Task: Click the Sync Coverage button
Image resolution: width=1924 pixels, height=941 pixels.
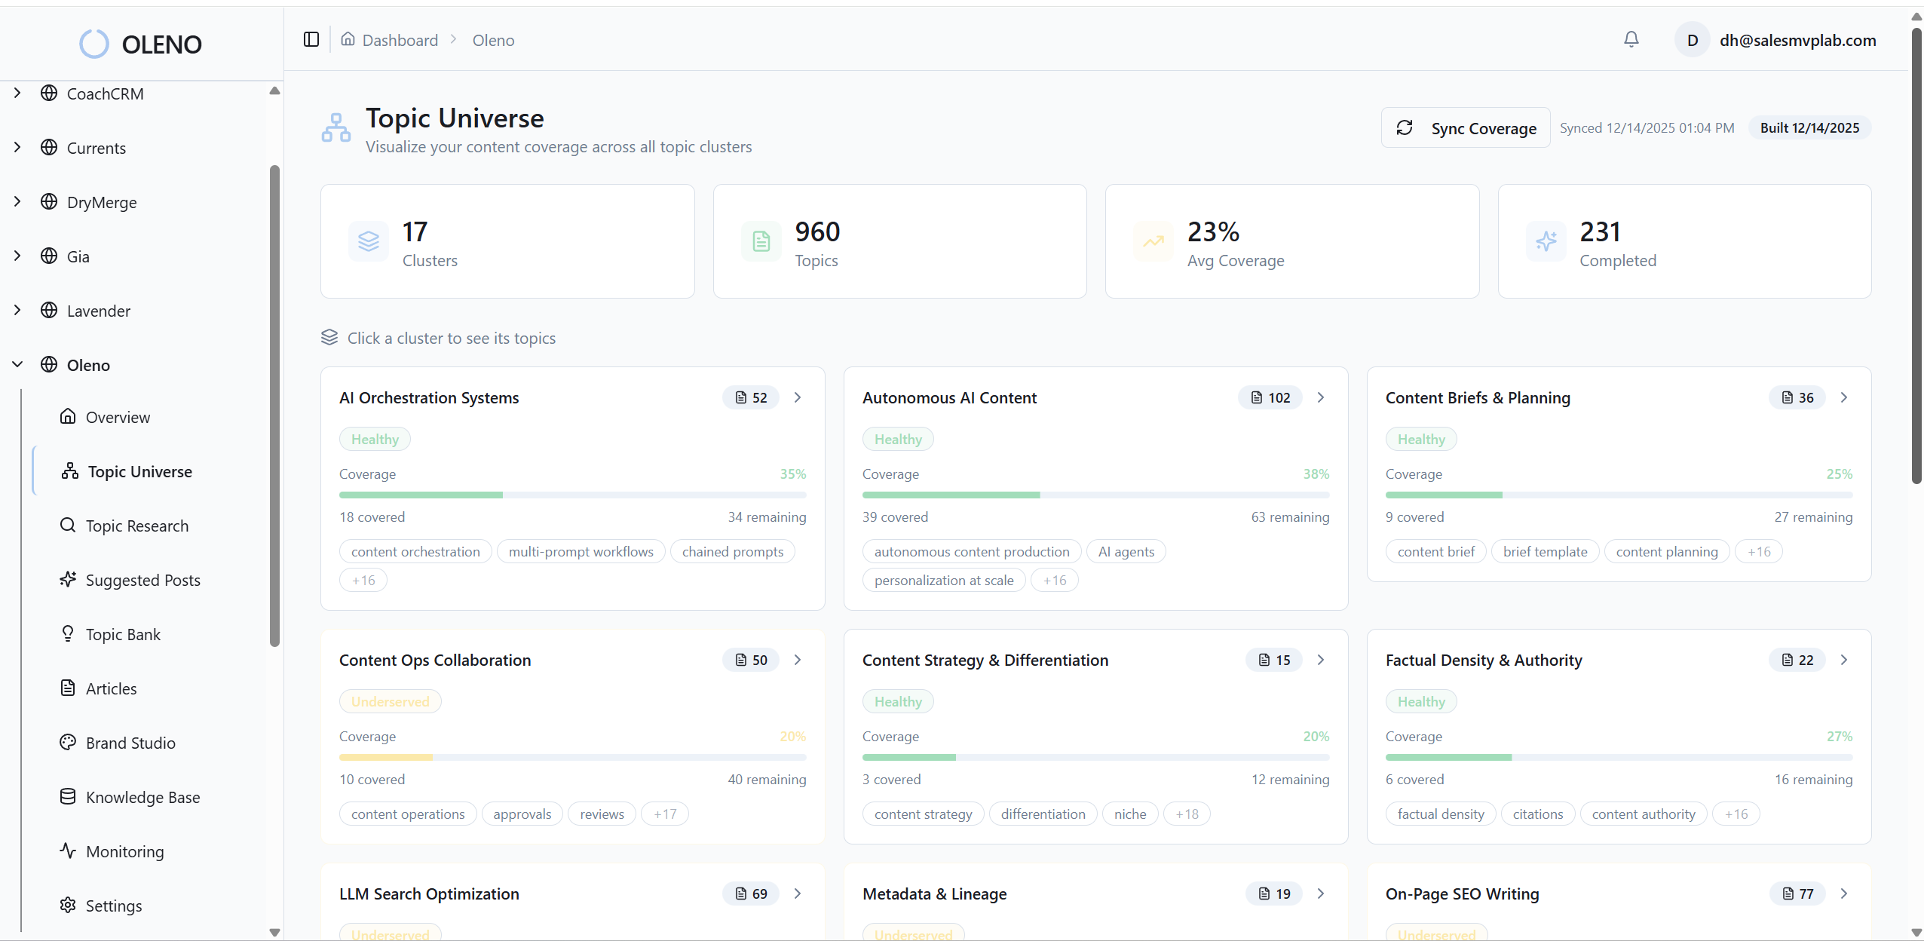Action: tap(1465, 127)
